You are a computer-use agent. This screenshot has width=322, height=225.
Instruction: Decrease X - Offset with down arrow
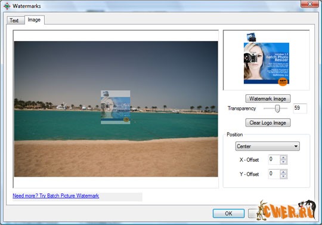click(283, 162)
